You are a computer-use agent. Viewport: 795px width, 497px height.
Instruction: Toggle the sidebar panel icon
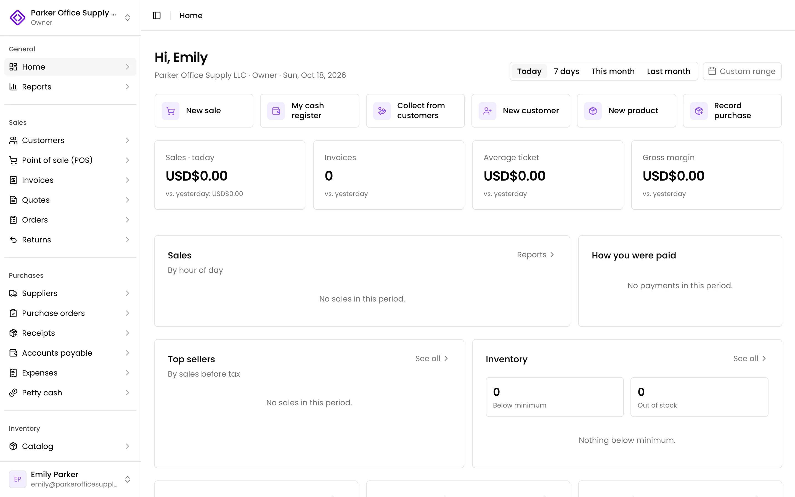click(157, 15)
